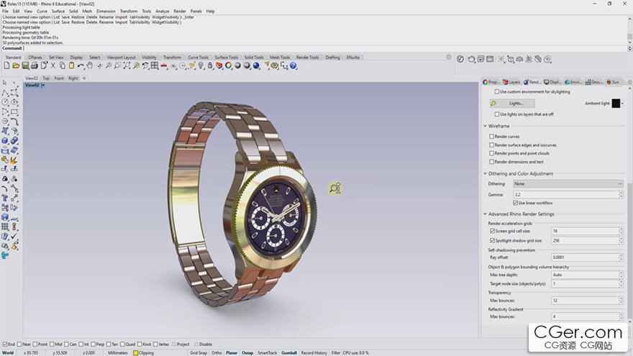Click the color wheel Properties toolbar icon
633x356 pixels.
coord(229,65)
